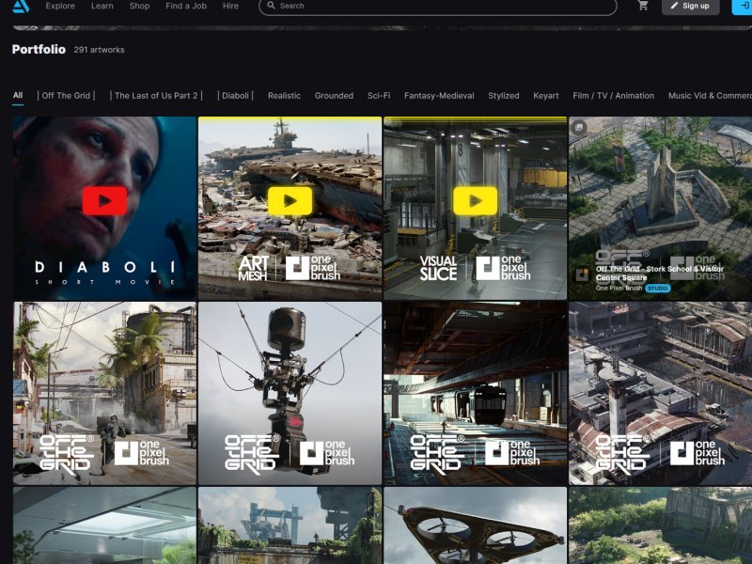Click the Sign up button
The image size is (752, 564).
pyautogui.click(x=690, y=6)
